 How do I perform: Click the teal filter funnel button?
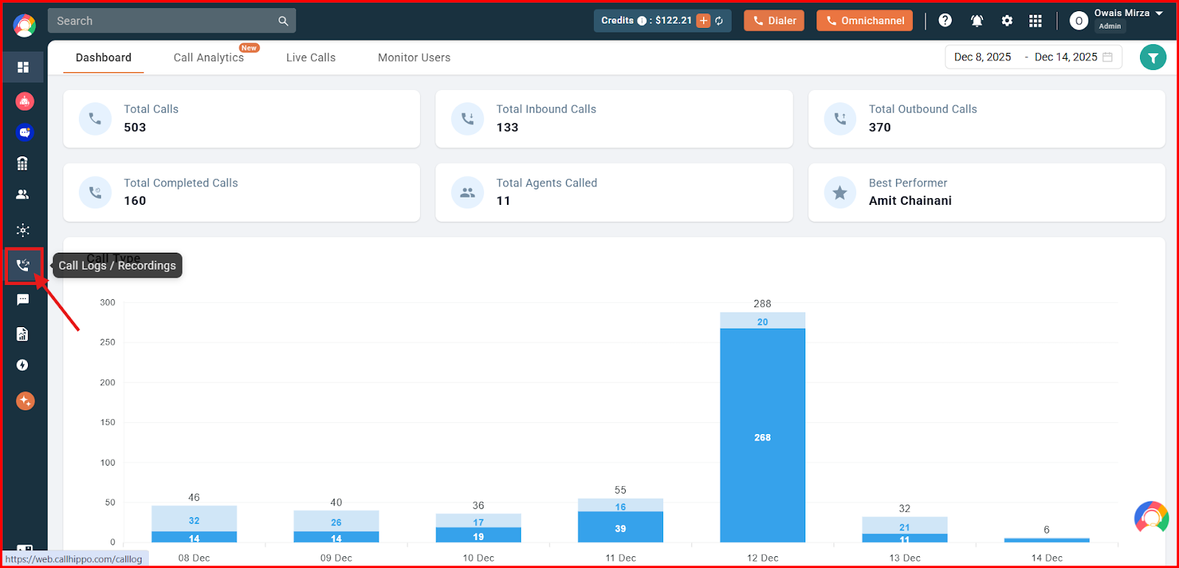(1152, 57)
